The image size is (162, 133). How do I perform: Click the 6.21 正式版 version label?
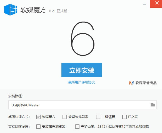pos(58,11)
